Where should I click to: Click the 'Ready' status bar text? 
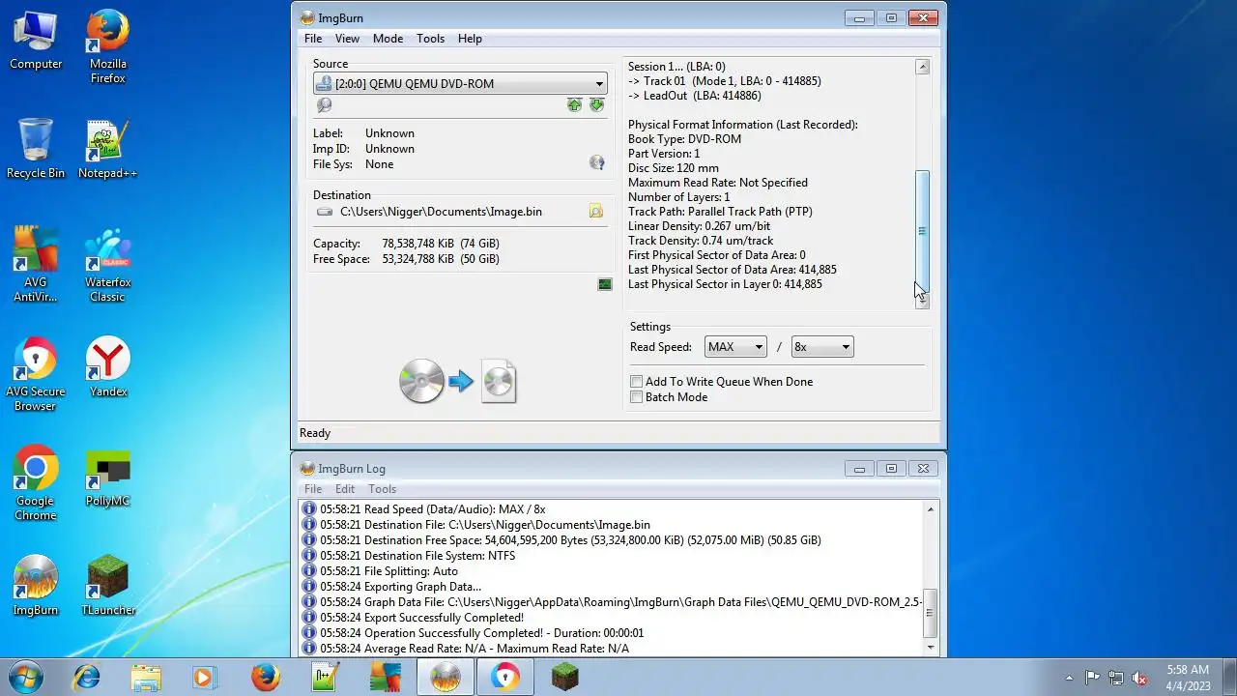pos(315,433)
